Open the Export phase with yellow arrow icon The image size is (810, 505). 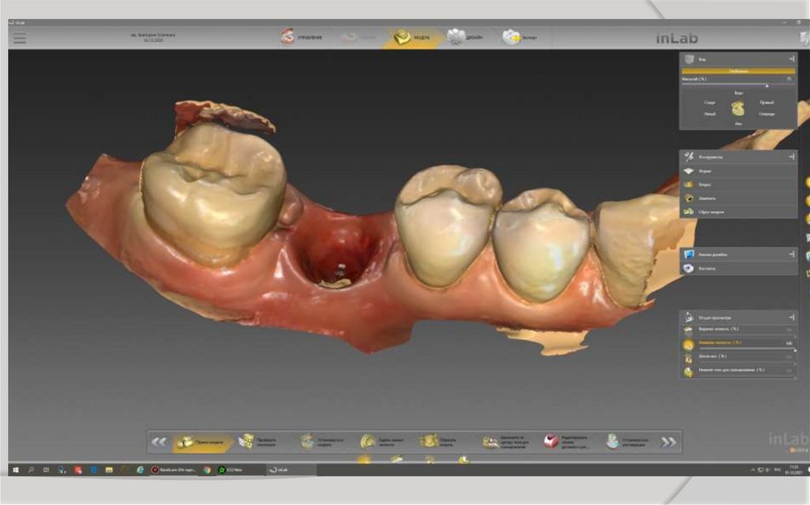tap(520, 37)
